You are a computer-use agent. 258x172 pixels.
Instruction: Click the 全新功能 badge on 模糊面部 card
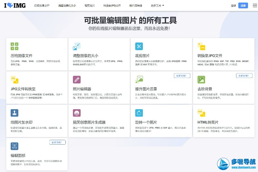[57, 142]
